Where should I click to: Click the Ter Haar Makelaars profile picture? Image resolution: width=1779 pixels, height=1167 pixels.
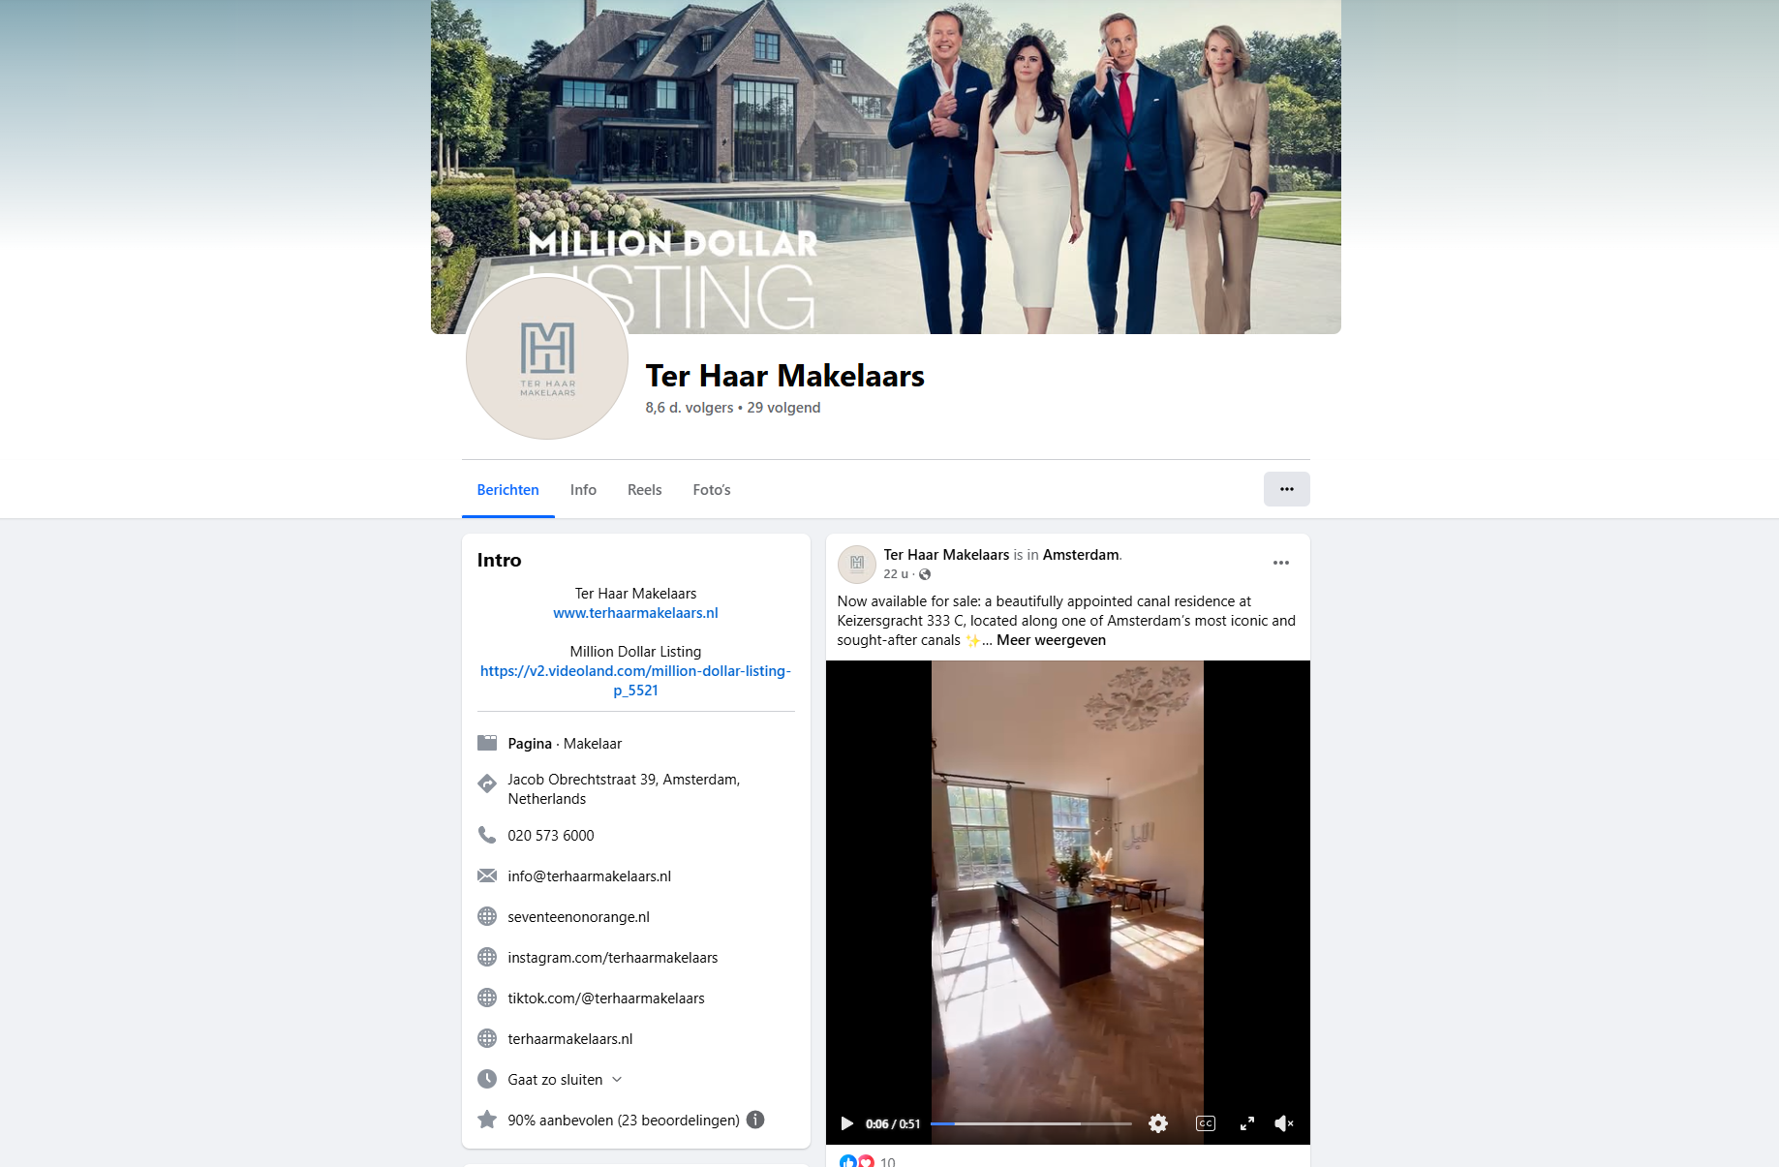coord(547,358)
